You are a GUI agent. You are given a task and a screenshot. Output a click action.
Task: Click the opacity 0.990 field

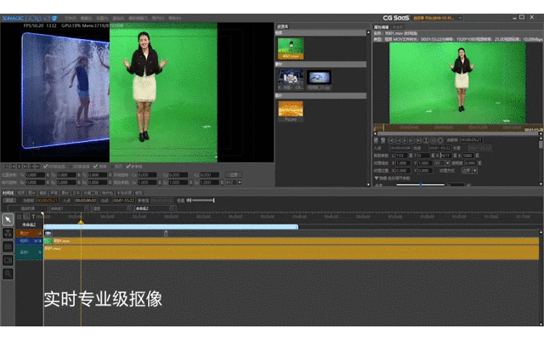(470, 163)
